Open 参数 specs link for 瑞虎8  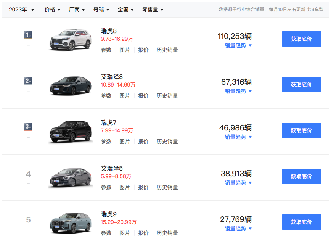pyautogui.click(x=106, y=50)
